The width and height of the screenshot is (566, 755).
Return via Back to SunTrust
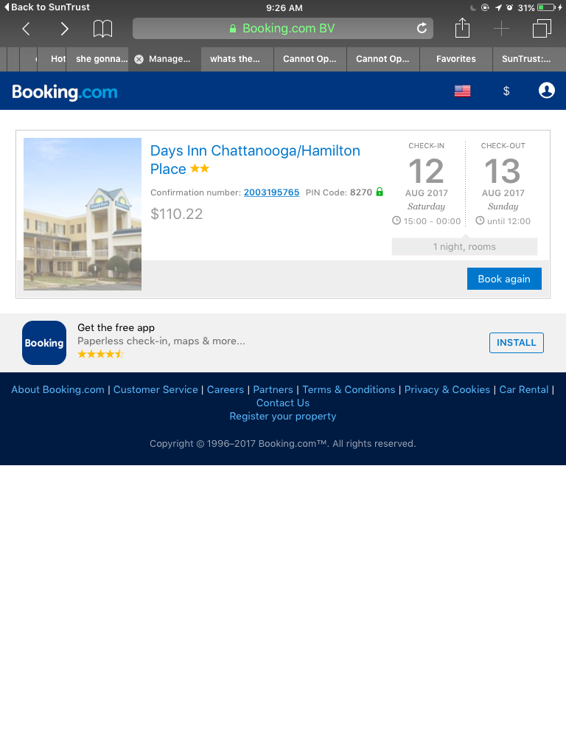click(x=47, y=7)
